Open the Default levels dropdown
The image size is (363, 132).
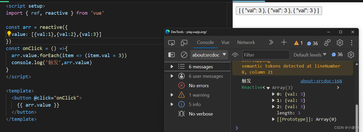point(310,55)
